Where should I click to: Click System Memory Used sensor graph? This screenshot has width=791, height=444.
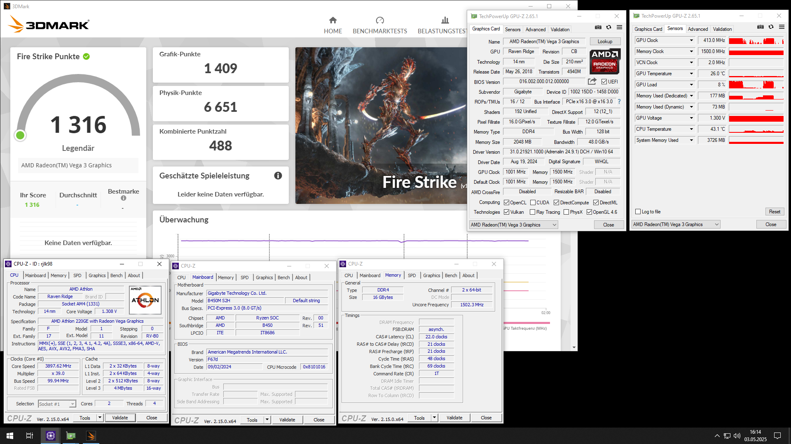(x=756, y=140)
